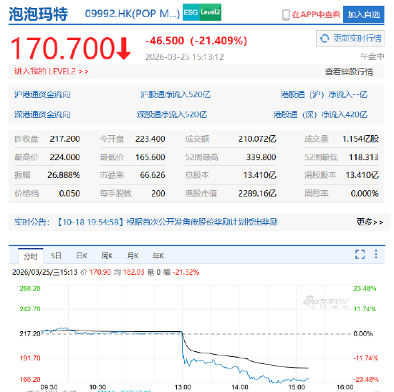394x392 pixels.
Task: Click 港股市值 value 2289.16亿
Action: click(x=257, y=193)
